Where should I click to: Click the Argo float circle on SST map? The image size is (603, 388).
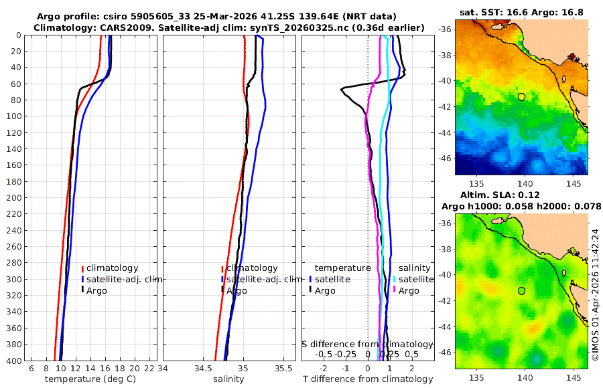521,97
